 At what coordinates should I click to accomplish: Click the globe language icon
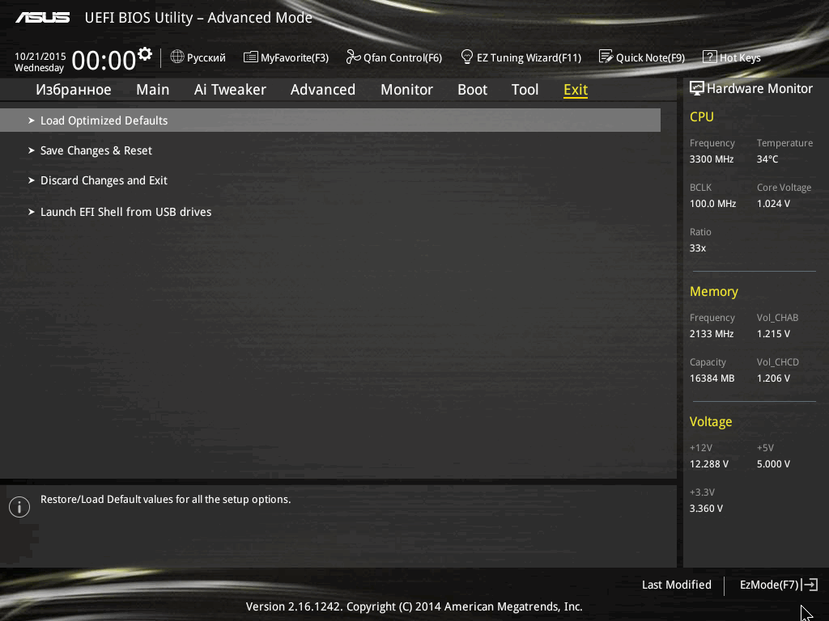click(x=177, y=57)
